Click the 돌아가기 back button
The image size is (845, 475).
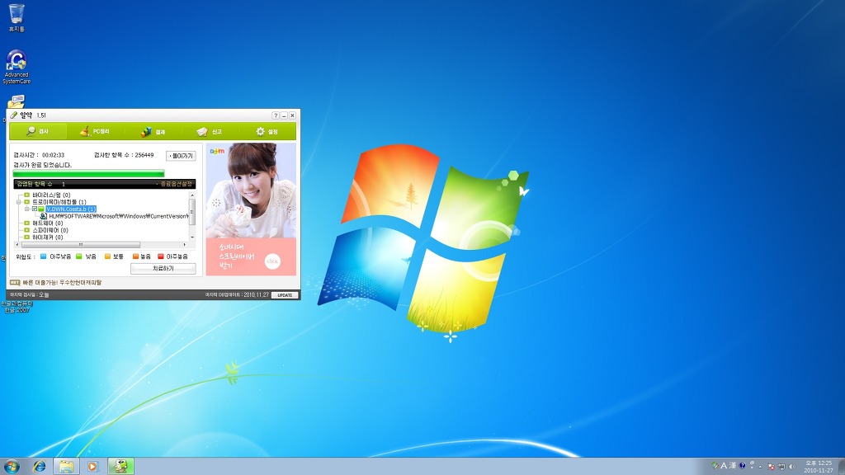coord(181,156)
